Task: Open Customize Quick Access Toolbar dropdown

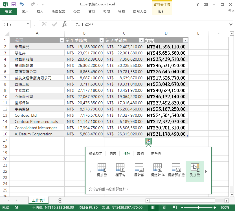Action: click(43, 4)
